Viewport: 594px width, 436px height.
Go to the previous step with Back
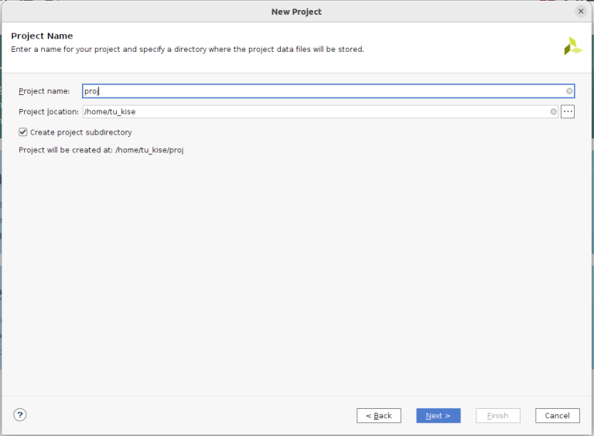click(x=379, y=416)
